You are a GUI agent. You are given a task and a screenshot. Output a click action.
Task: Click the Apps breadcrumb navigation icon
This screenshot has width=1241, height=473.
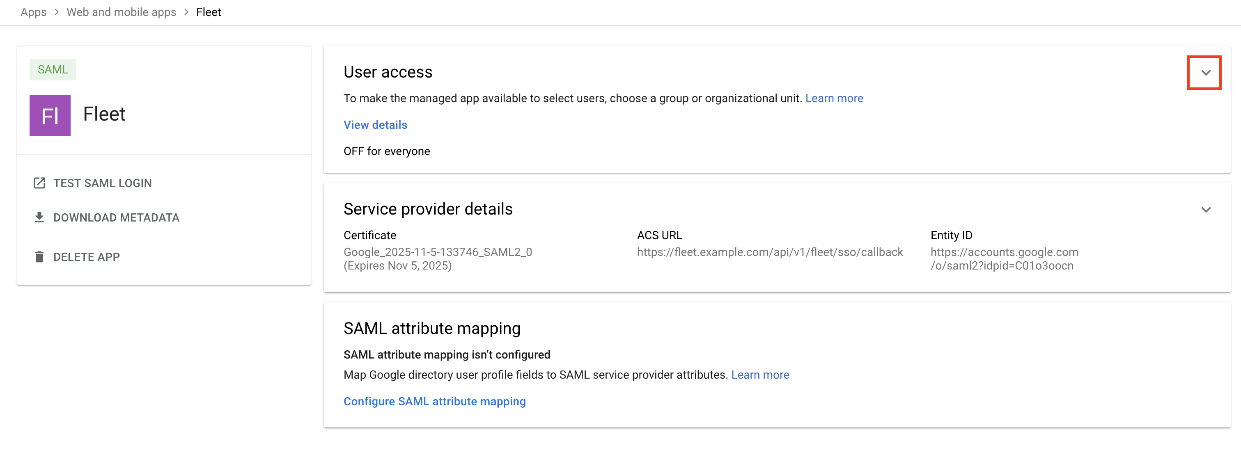click(x=32, y=12)
